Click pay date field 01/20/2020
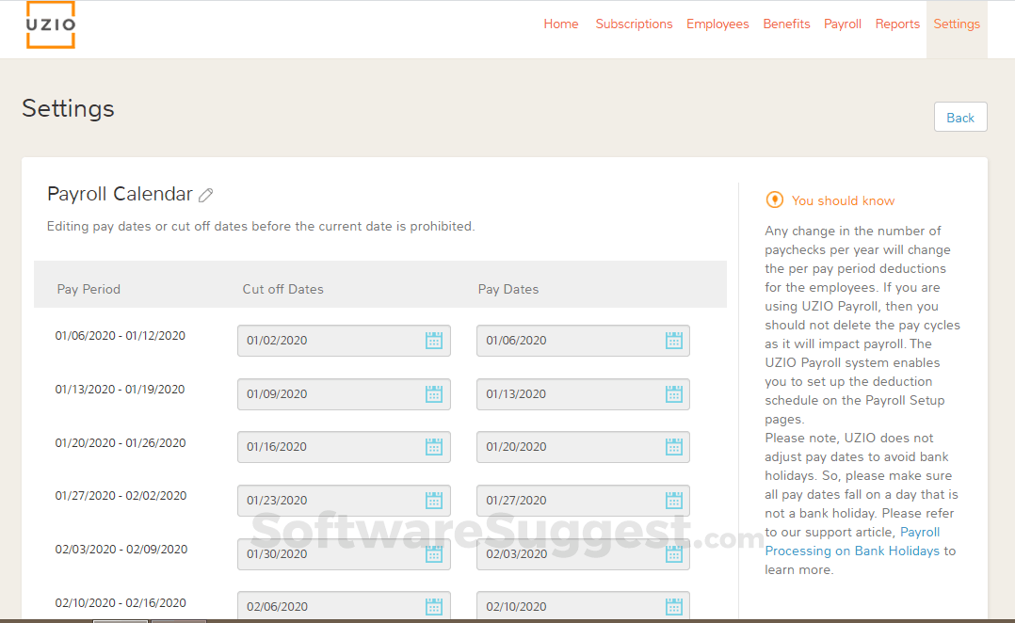This screenshot has height=623, width=1015. (x=583, y=446)
